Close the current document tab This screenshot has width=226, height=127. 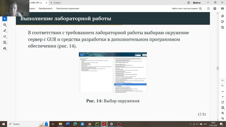46,2
